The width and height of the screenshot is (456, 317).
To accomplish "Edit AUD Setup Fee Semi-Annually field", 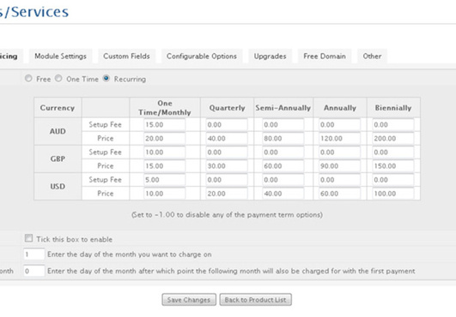I will point(283,125).
